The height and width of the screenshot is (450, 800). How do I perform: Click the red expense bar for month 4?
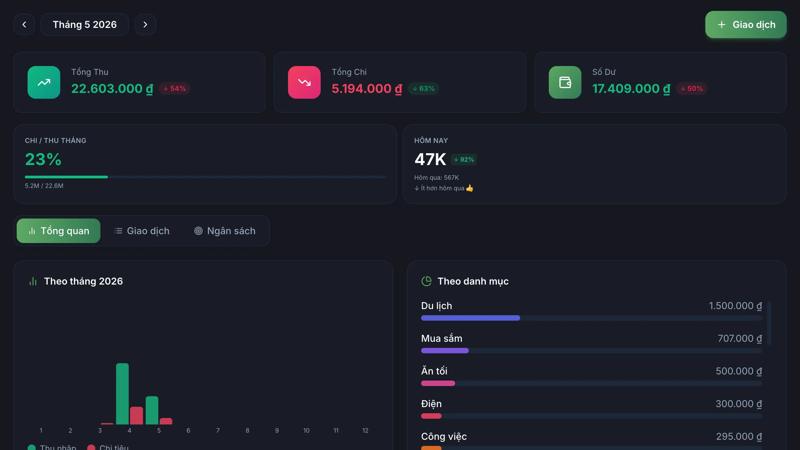coord(137,416)
